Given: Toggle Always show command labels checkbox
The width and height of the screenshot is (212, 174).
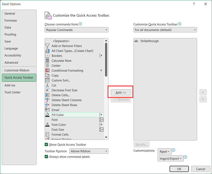Looking at the screenshot, I should coord(46,157).
